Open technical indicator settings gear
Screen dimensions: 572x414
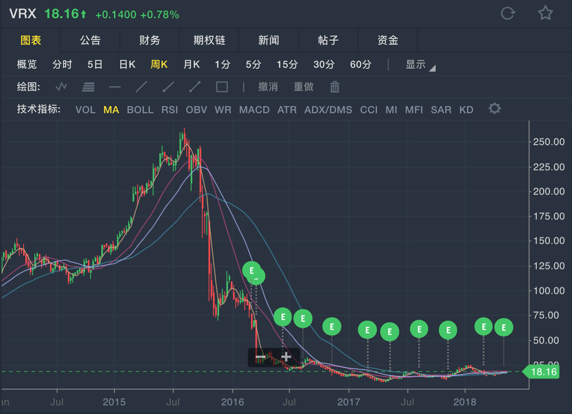[494, 109]
